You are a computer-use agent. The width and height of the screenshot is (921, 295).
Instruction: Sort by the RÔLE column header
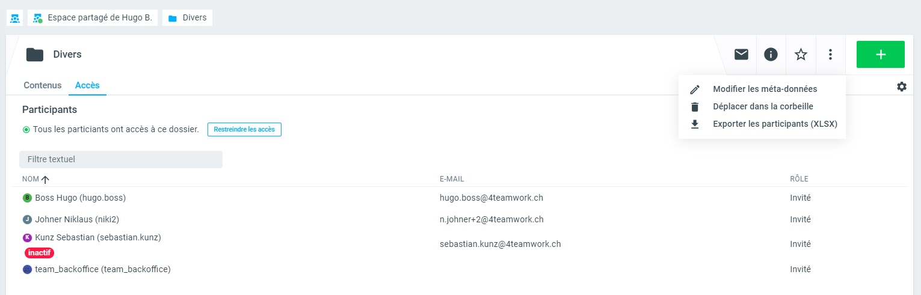point(799,179)
